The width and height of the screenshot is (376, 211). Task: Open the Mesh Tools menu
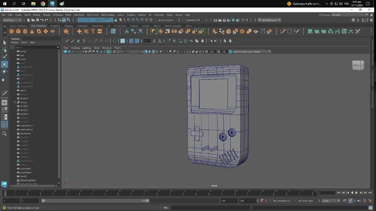(x=92, y=15)
